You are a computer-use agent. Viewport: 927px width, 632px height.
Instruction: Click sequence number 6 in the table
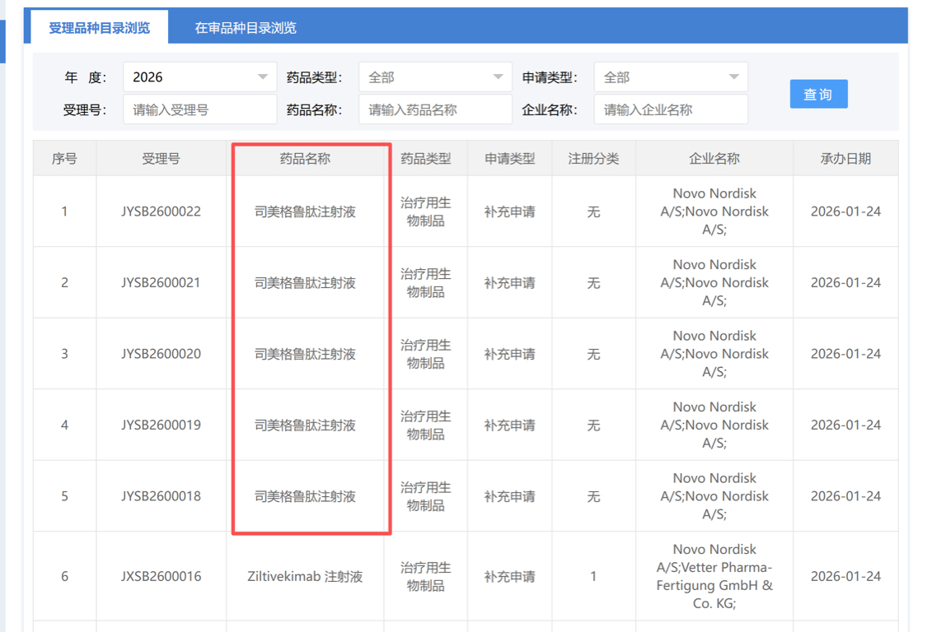point(64,576)
